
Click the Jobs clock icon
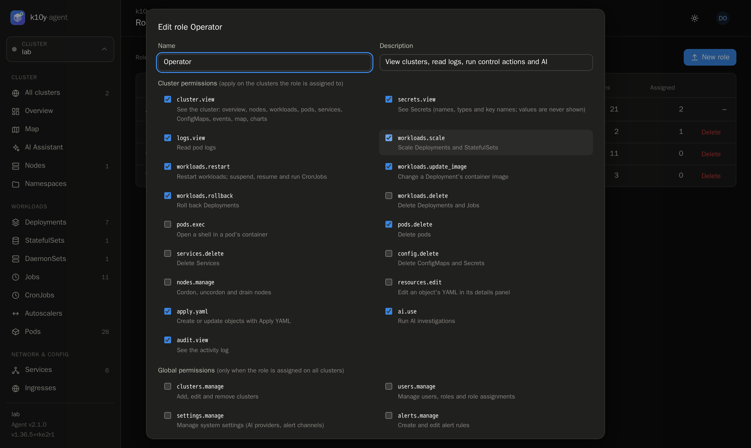coord(16,277)
